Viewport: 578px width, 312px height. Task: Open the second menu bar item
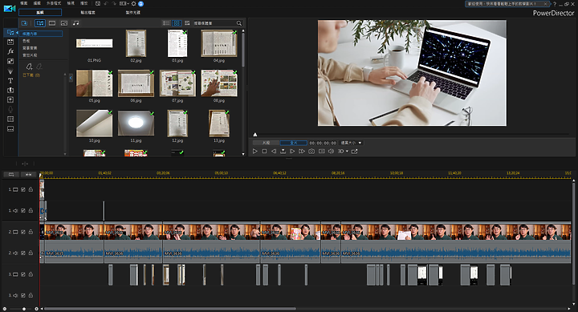[x=37, y=3]
